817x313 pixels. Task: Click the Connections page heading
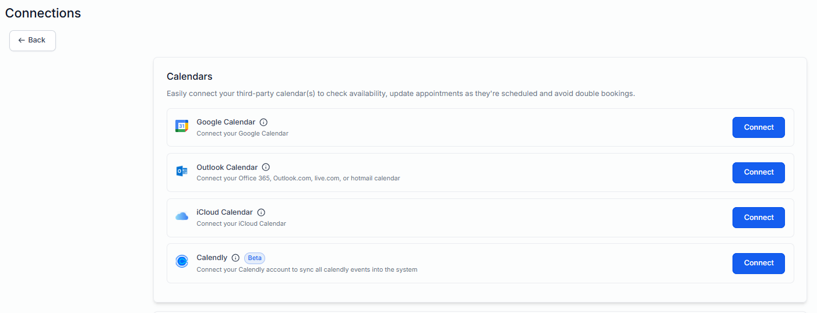click(43, 13)
